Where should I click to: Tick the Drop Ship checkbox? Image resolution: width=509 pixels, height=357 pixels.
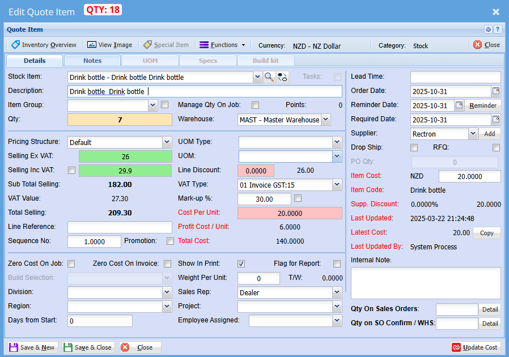point(414,148)
